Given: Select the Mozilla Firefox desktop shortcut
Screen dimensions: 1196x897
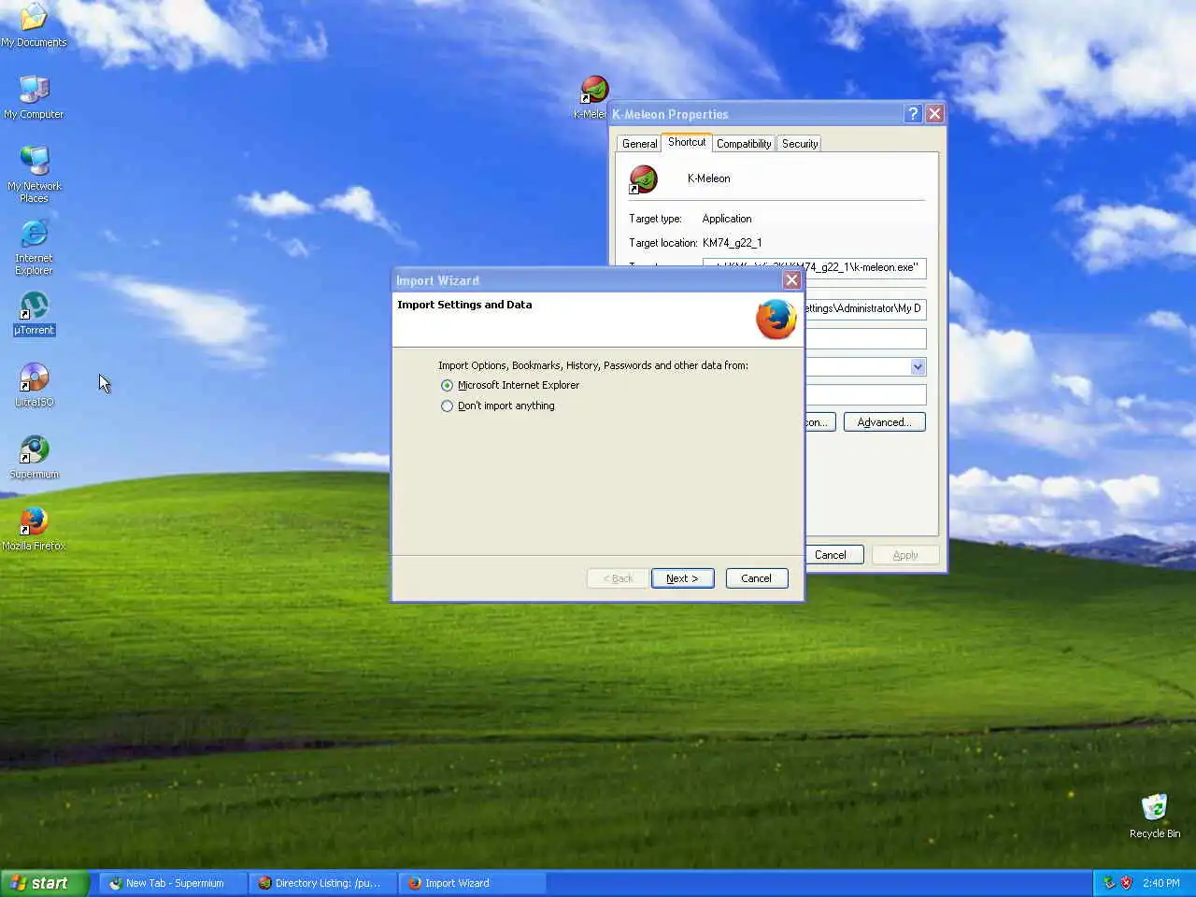Looking at the screenshot, I should pos(34,529).
